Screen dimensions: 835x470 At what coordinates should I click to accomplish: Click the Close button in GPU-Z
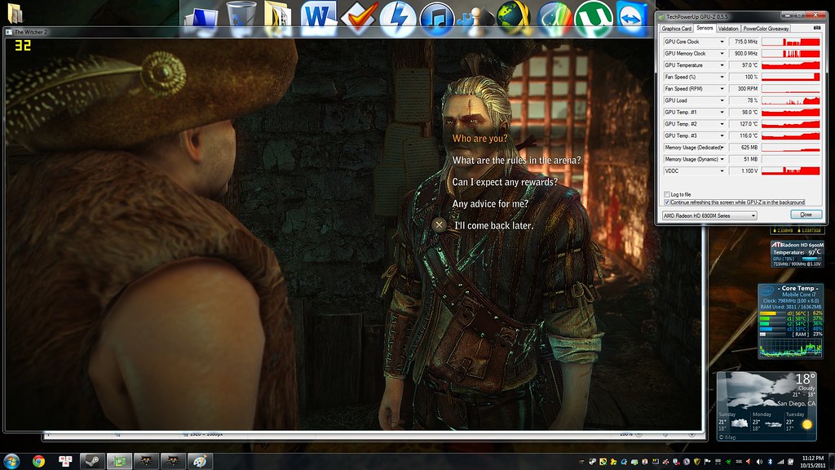(x=806, y=215)
